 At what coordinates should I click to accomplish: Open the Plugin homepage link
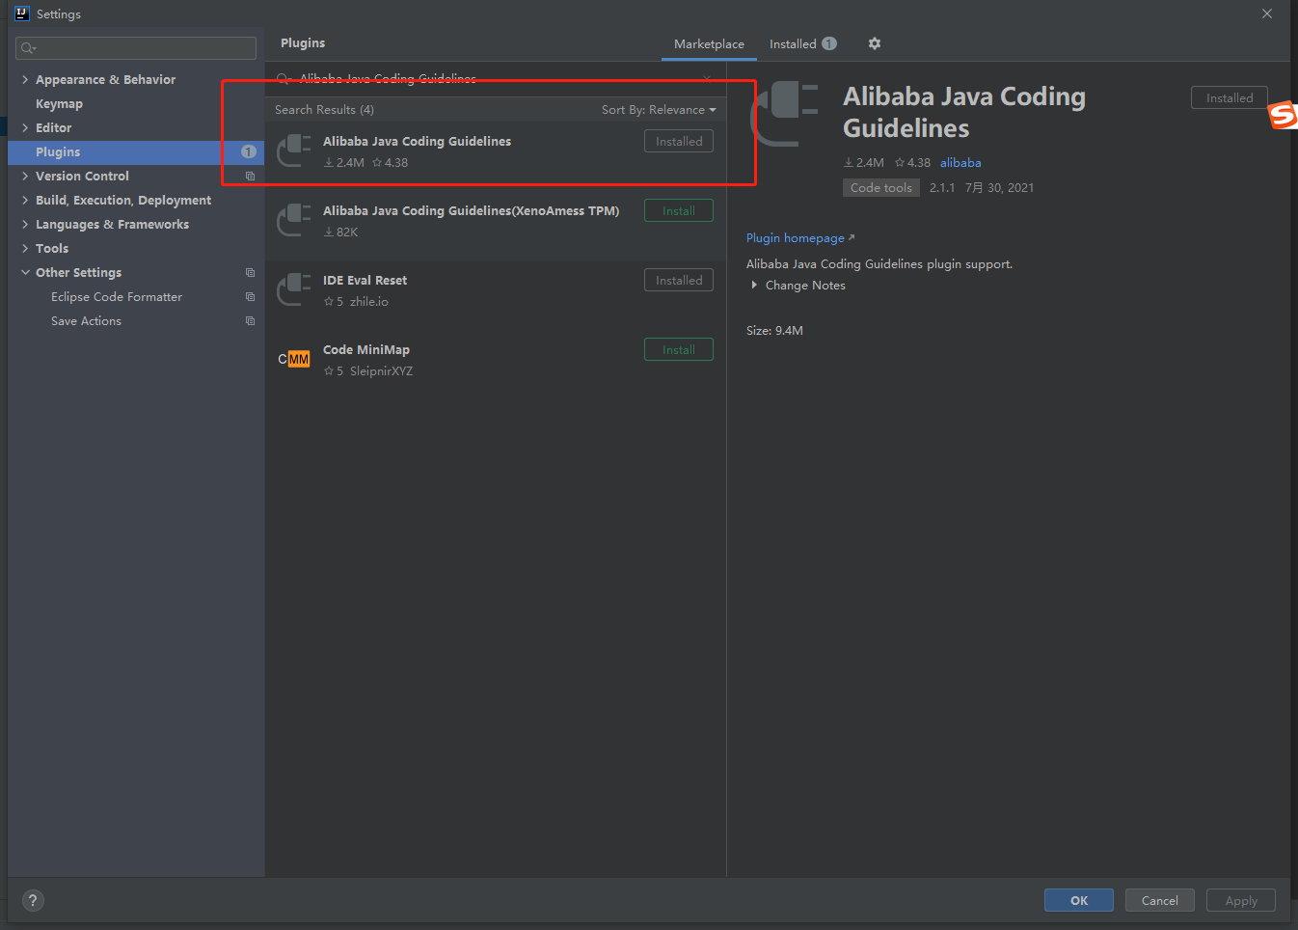click(x=799, y=237)
